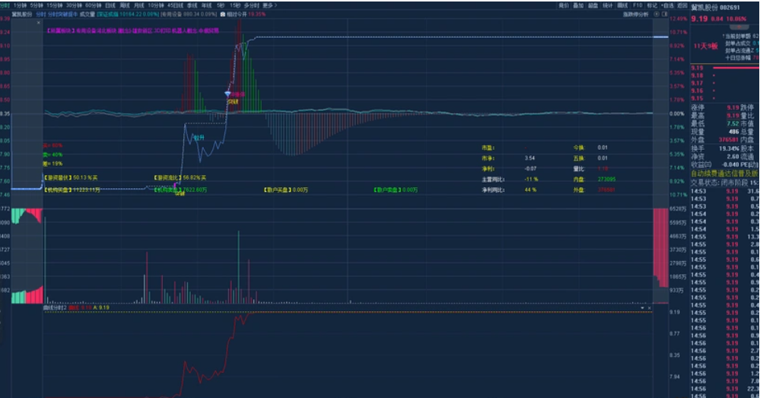Expand the indicator sub-panel dropdown arrow
Viewport: 760px width, 398px height.
pyautogui.click(x=643, y=307)
